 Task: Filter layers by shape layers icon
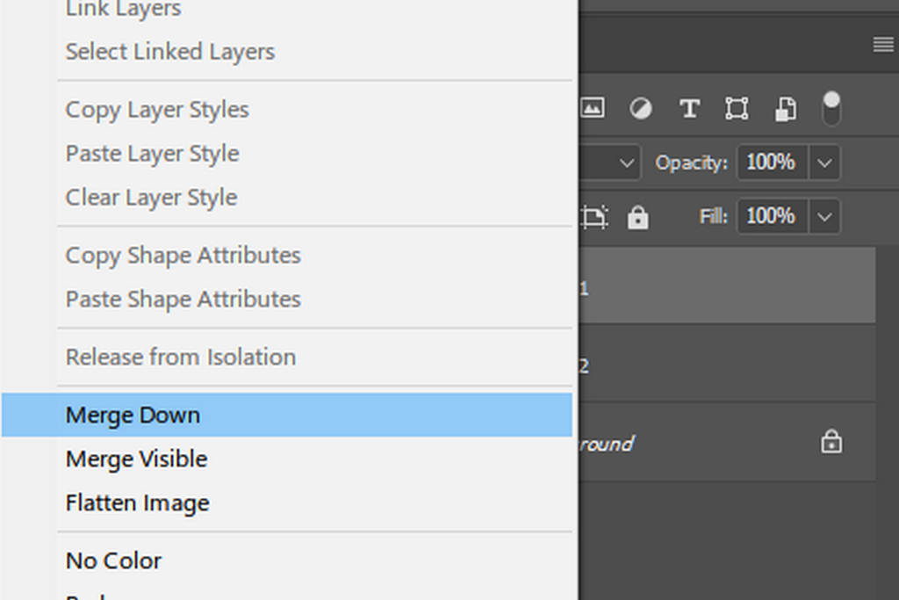coord(737,109)
